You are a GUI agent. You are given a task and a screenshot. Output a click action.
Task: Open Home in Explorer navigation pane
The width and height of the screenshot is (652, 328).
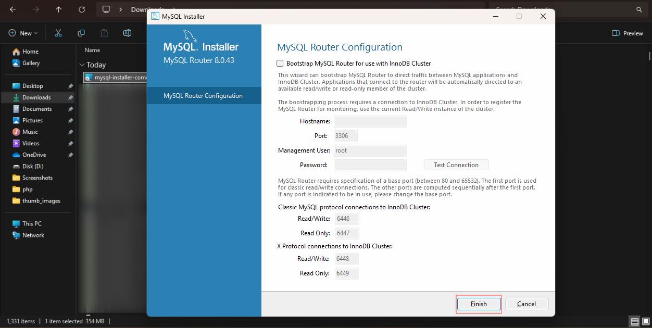pyautogui.click(x=30, y=52)
